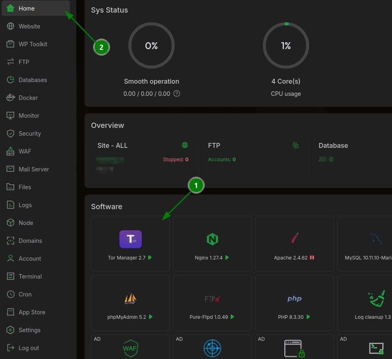
Task: Open the PHP logo in Software
Action: point(295,298)
